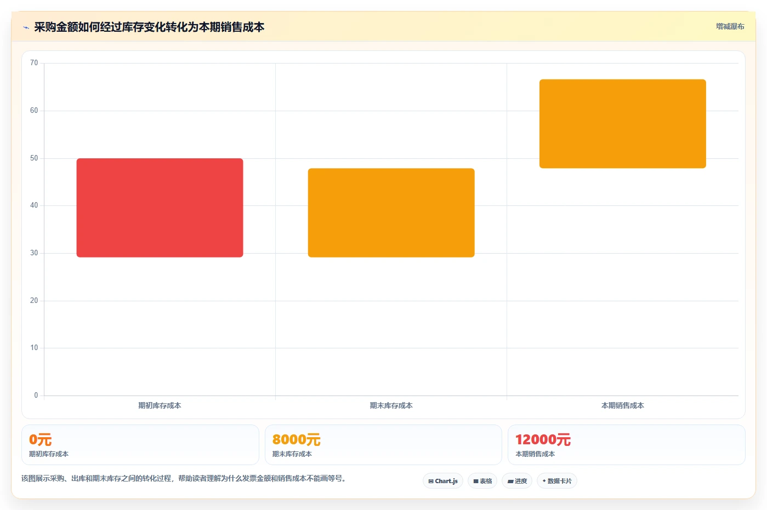Click the orange 本期销售成本 bar
767x510 pixels.
[x=622, y=124]
